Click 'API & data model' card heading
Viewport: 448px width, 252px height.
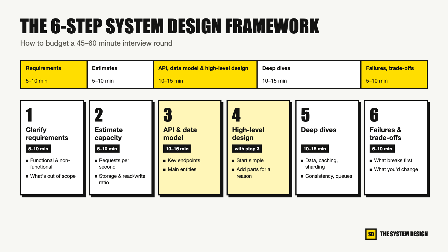pos(180,134)
